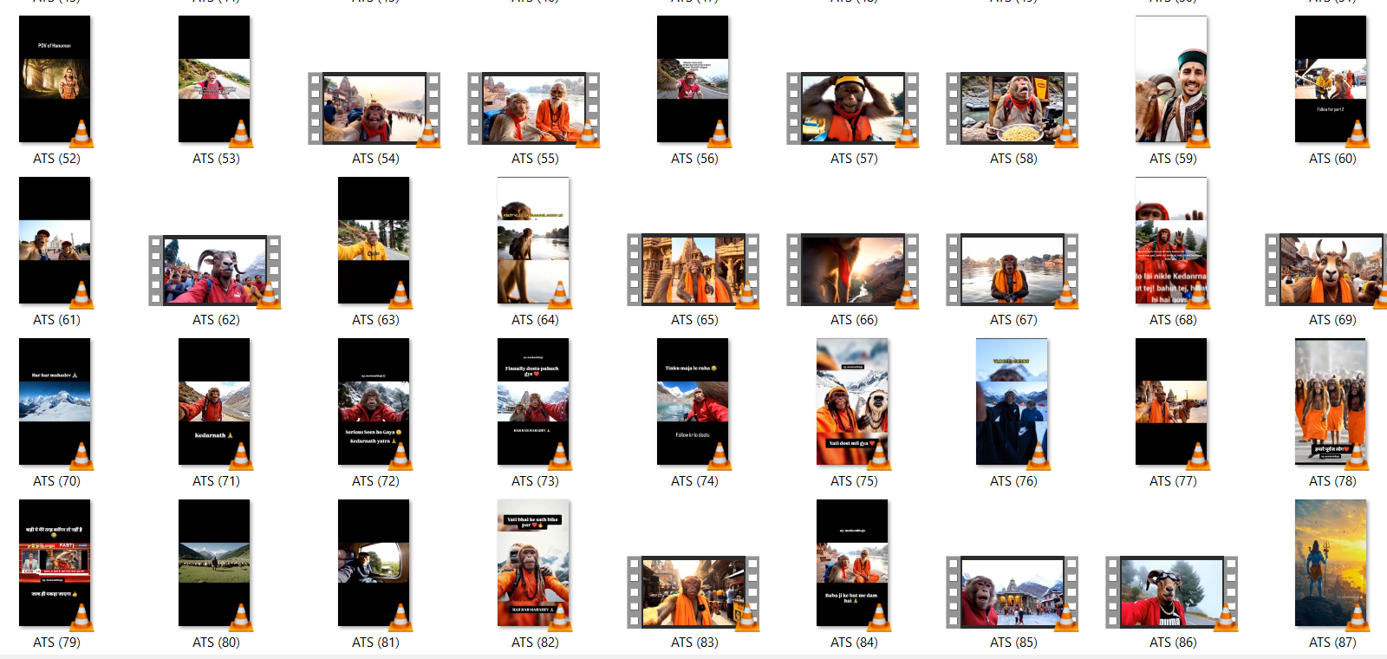This screenshot has width=1387, height=659.
Task: Select the ATS (75) video icon
Action: (852, 401)
